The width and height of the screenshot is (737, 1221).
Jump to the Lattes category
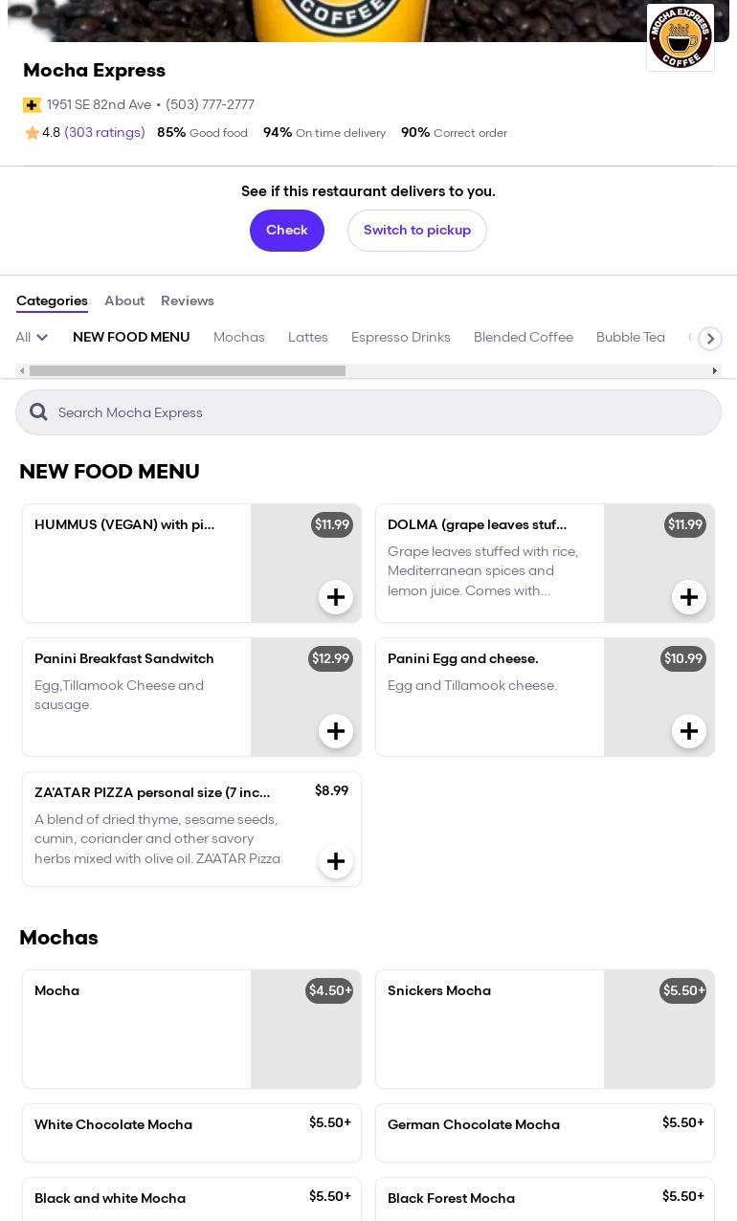308,338
